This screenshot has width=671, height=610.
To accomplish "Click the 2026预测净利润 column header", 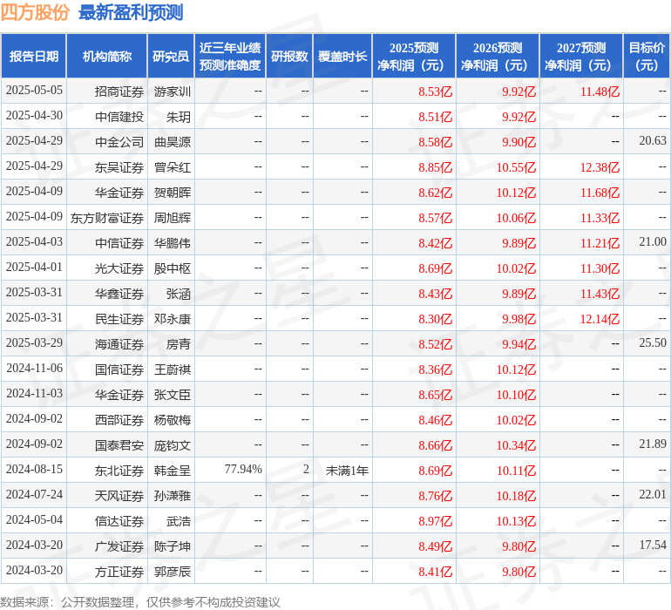I will pos(498,57).
